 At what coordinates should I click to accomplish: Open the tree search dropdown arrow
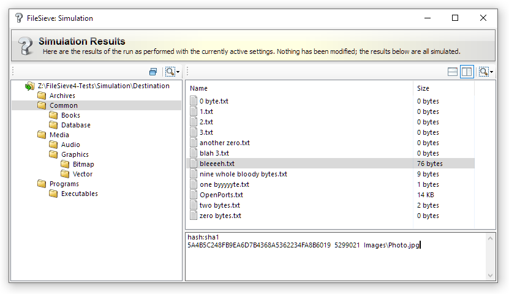coord(178,72)
